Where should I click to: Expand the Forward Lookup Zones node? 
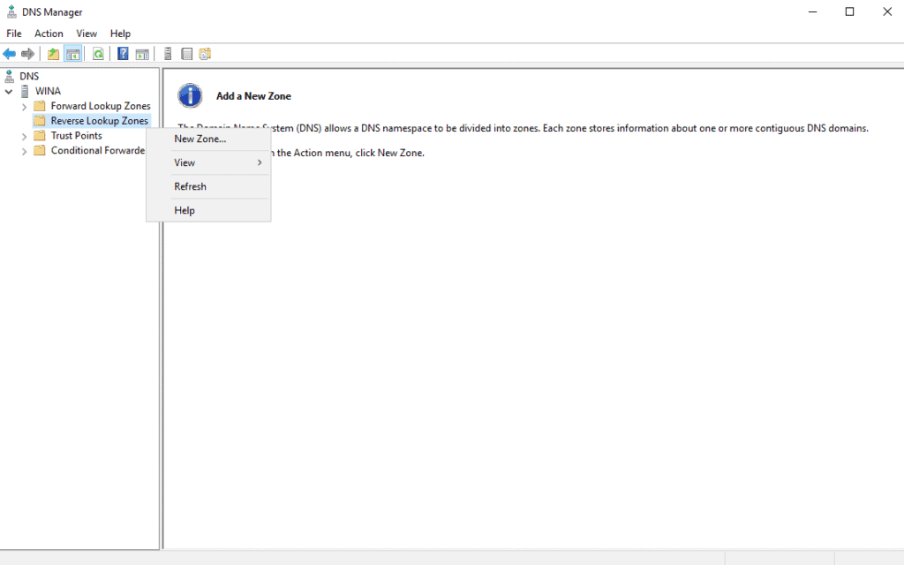point(23,105)
